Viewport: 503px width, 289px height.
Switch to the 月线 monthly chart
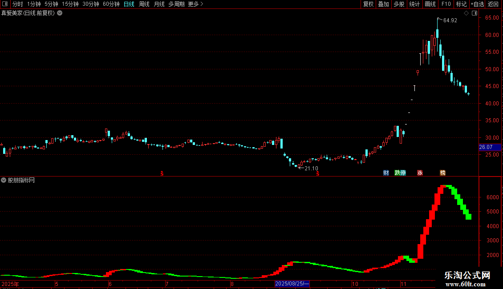[x=159, y=4]
